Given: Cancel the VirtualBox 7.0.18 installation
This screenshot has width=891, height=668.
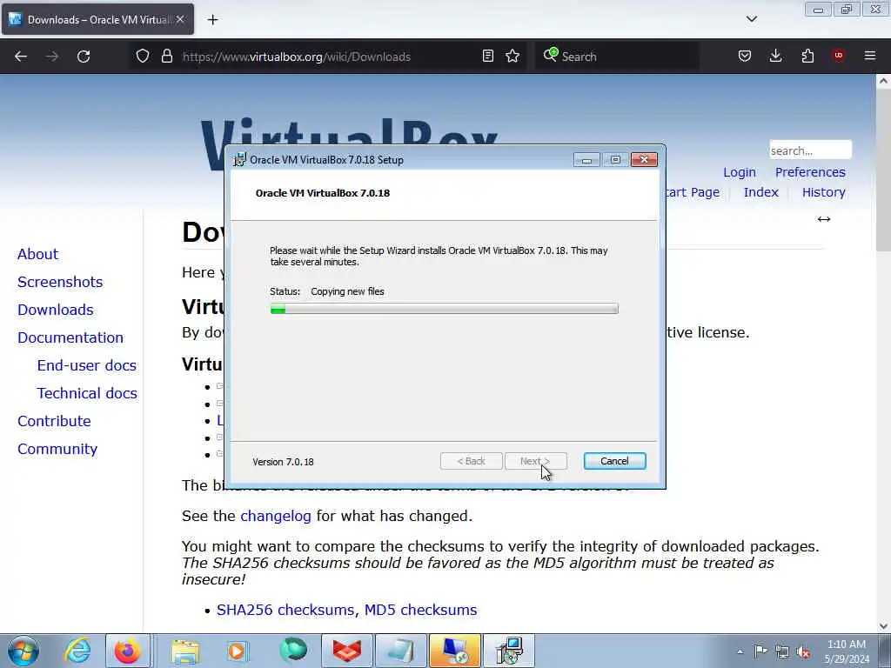Looking at the screenshot, I should pyautogui.click(x=614, y=461).
